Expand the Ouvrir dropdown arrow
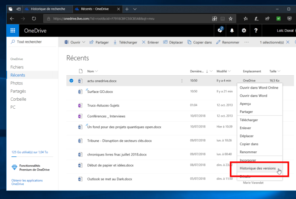 [x=84, y=42]
